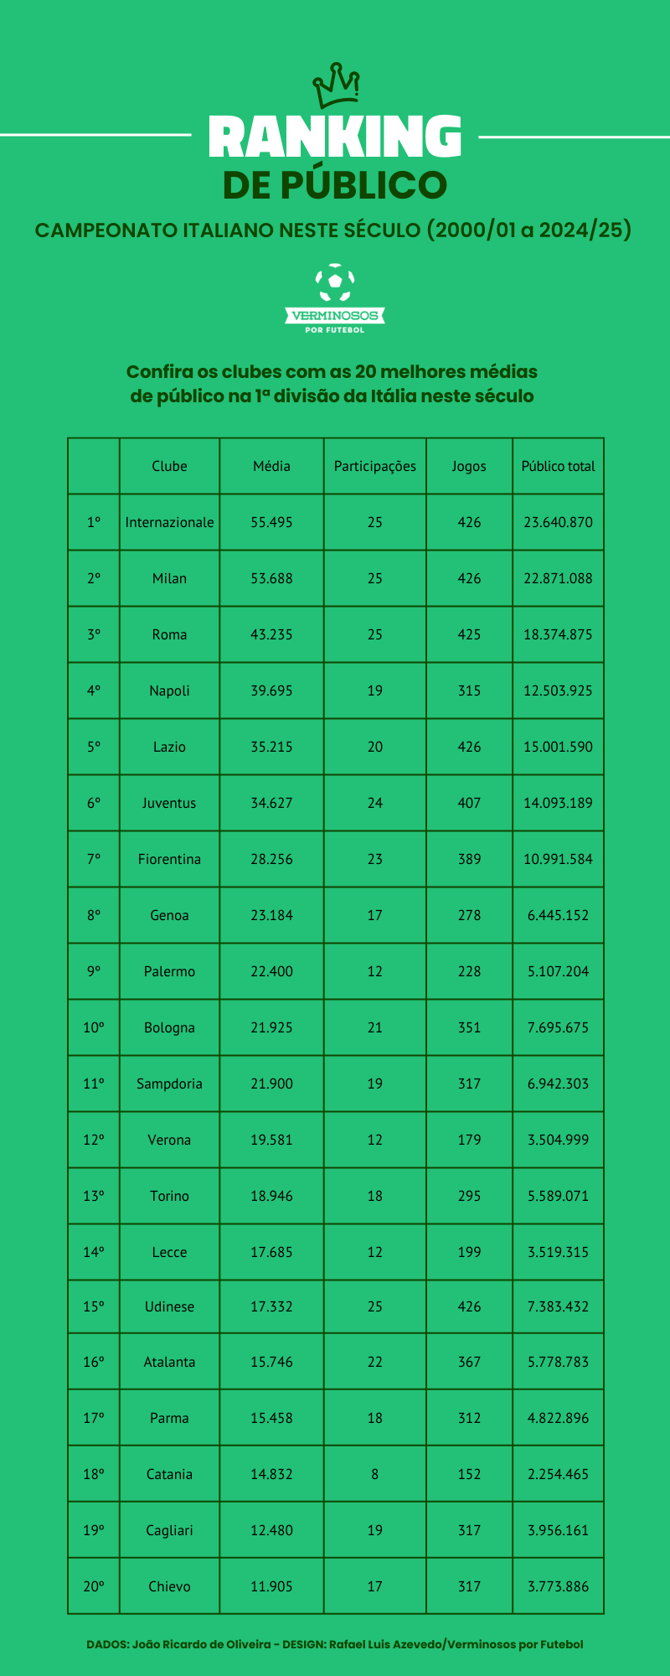The width and height of the screenshot is (670, 1676).
Task: Select the 14º rank cell for Lecce
Action: (94, 1252)
